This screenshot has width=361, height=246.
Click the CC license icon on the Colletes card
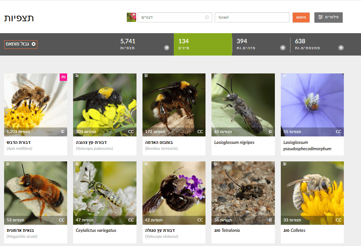pos(338,220)
